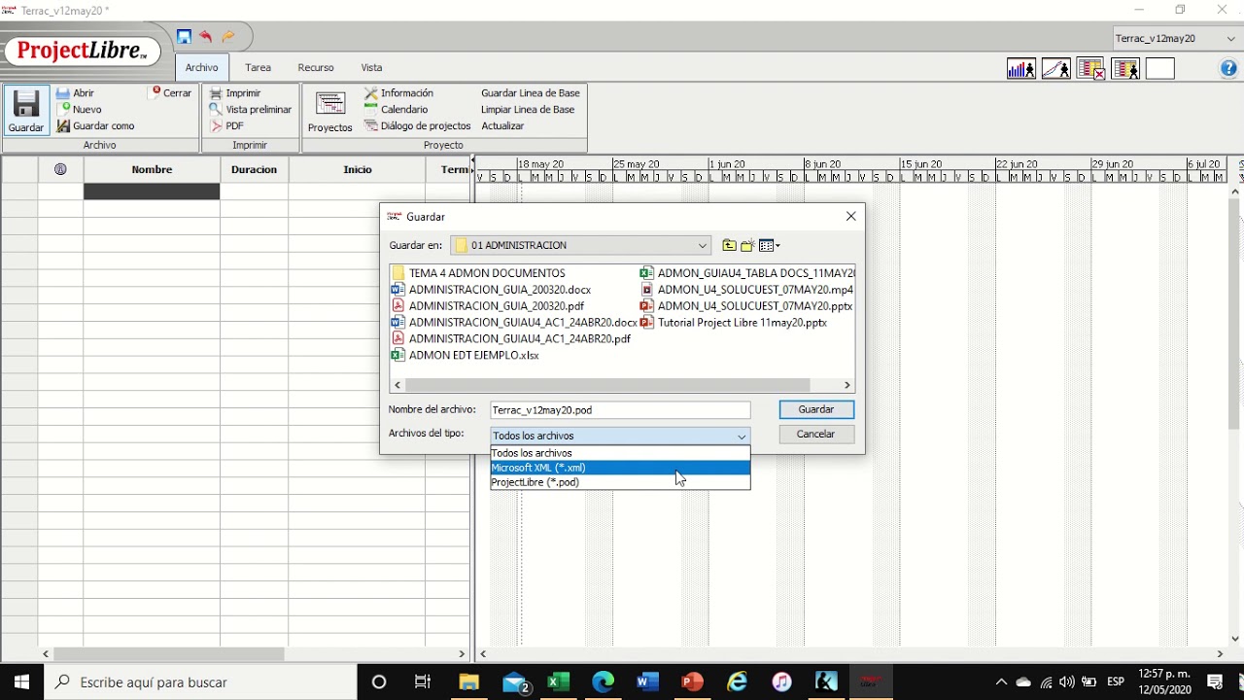This screenshot has width=1244, height=700.
Task: Click the Duracion column header
Action: tap(255, 169)
